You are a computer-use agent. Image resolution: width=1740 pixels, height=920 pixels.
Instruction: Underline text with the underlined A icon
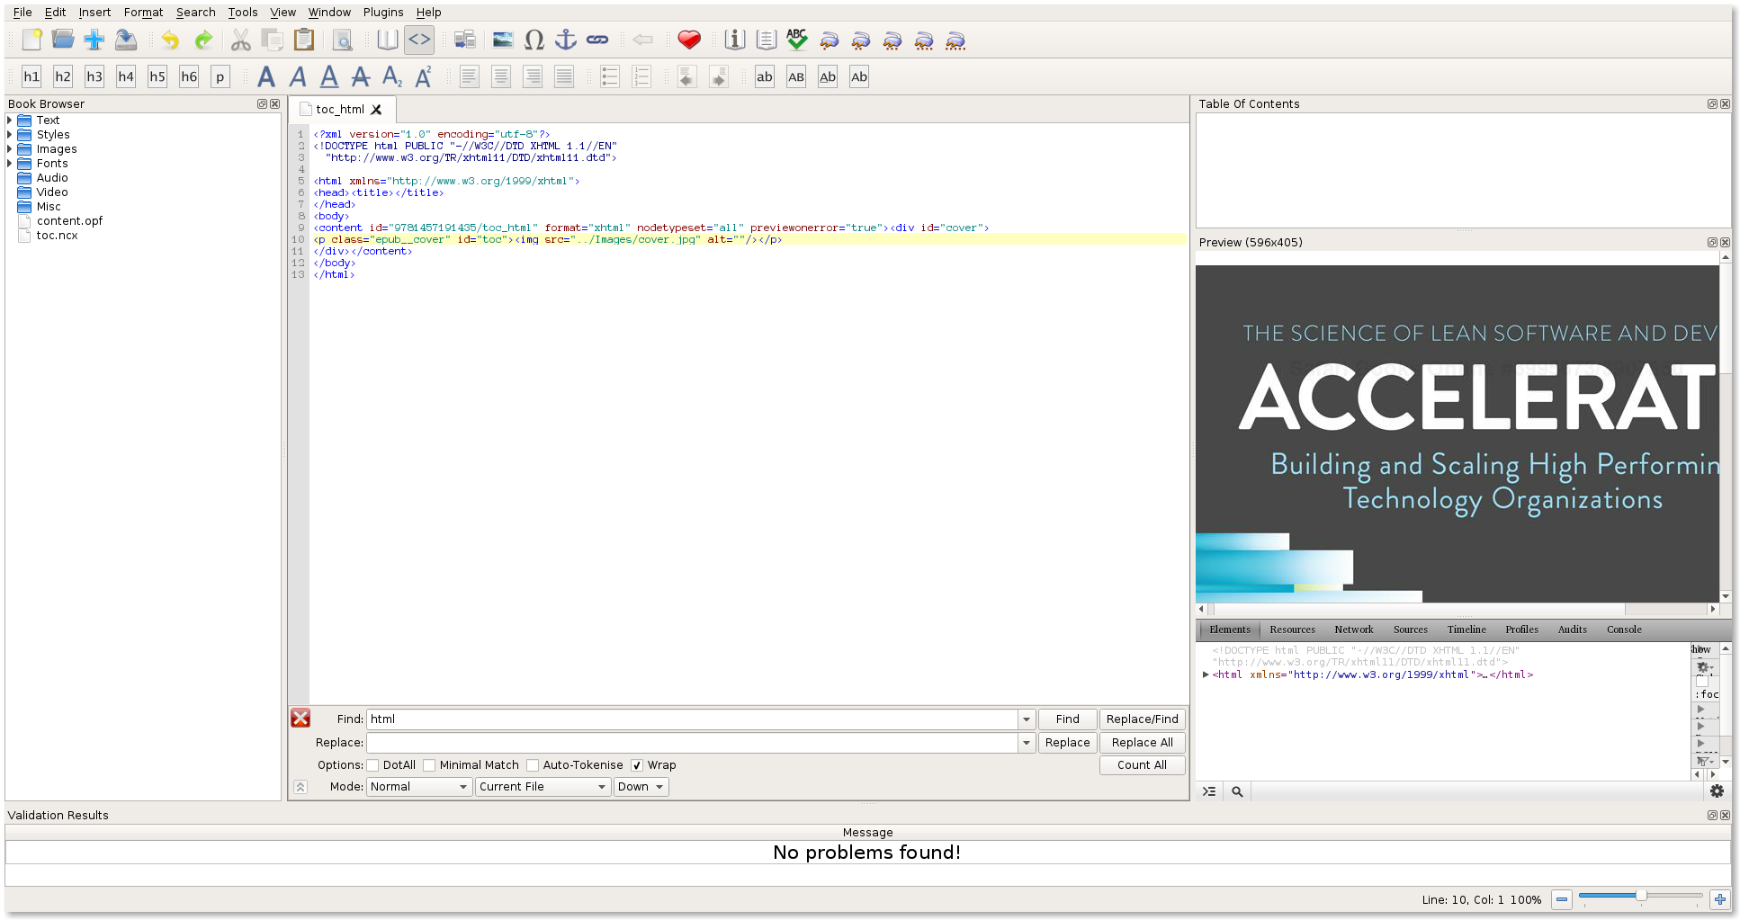pos(329,76)
